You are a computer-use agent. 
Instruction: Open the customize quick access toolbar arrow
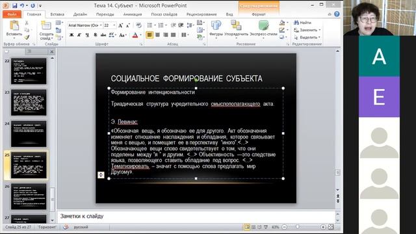point(40,6)
